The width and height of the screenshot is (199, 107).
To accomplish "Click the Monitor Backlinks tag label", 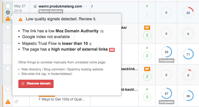I will point(51,11).
